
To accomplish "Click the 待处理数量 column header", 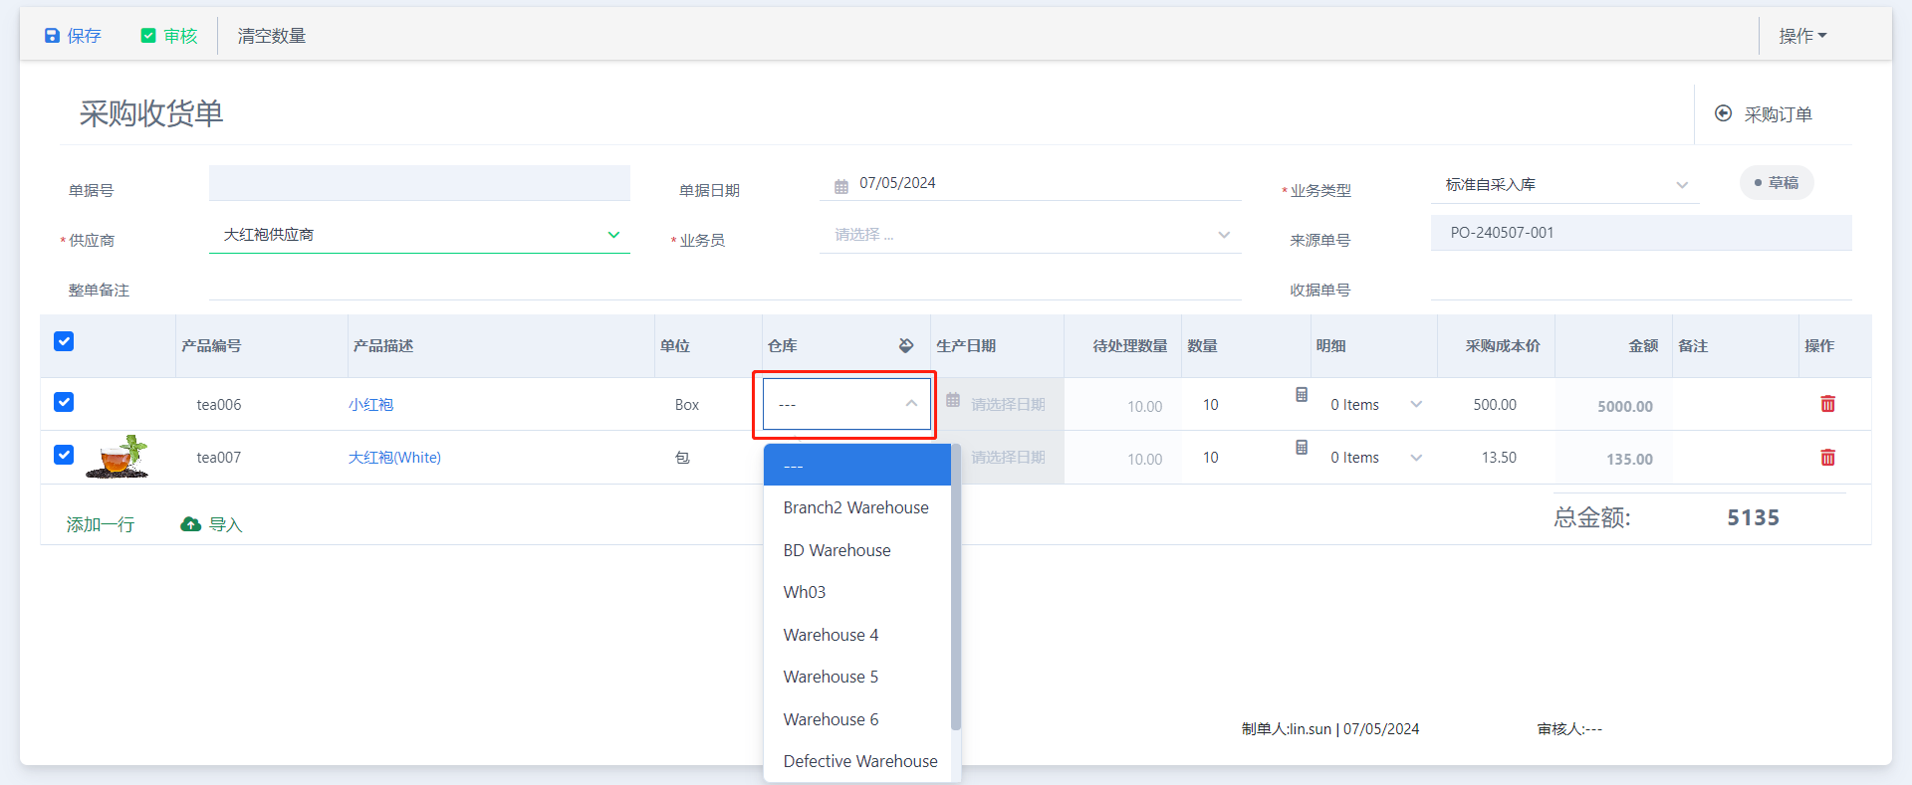I will coord(1129,346).
